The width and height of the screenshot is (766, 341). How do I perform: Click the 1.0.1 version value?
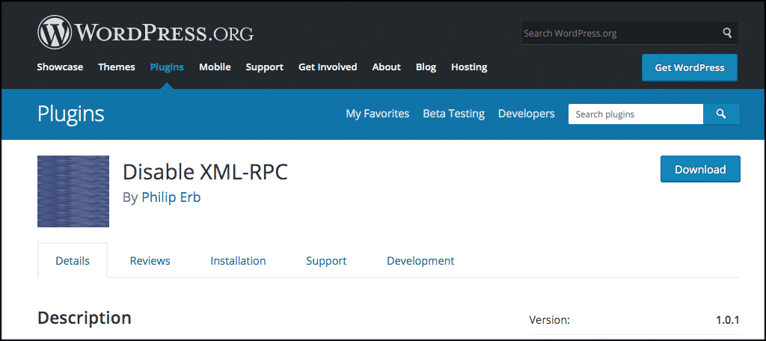[x=728, y=321]
